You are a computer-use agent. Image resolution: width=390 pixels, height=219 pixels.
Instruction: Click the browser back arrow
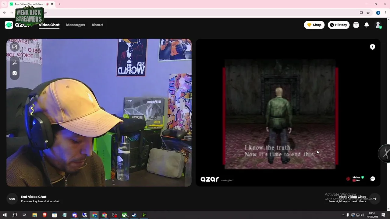pyautogui.click(x=4, y=13)
